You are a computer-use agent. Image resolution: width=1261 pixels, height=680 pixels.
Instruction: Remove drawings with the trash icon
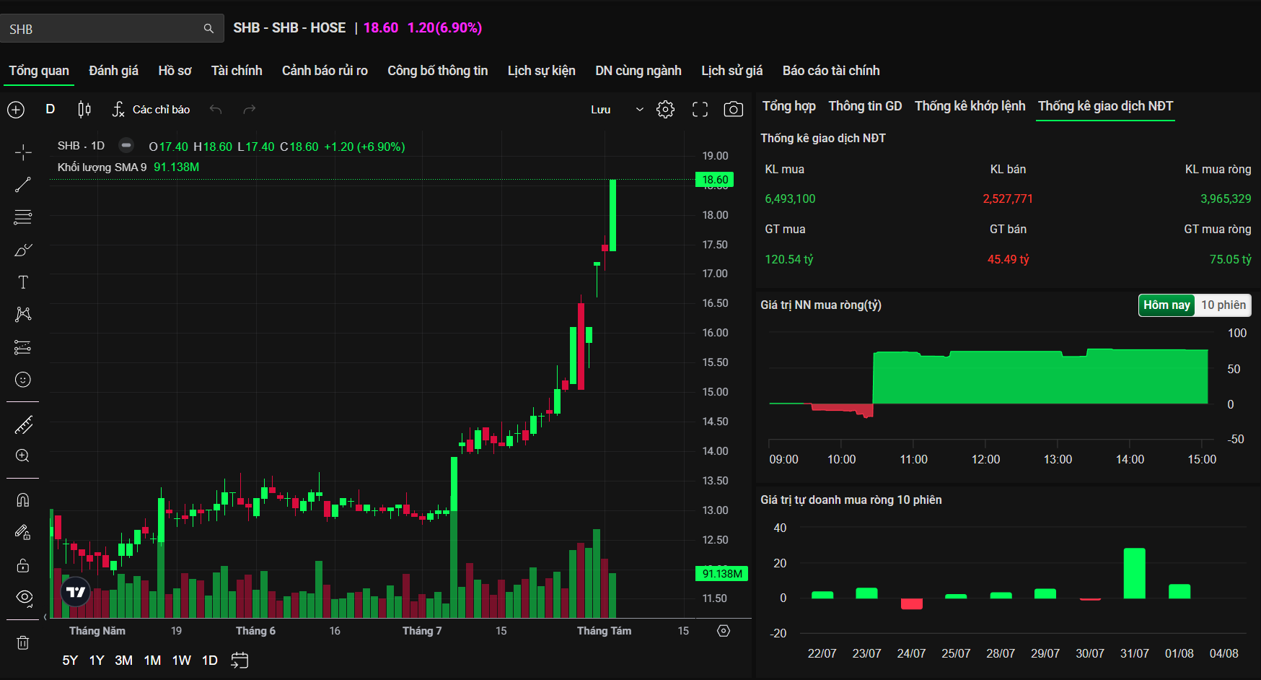point(23,642)
